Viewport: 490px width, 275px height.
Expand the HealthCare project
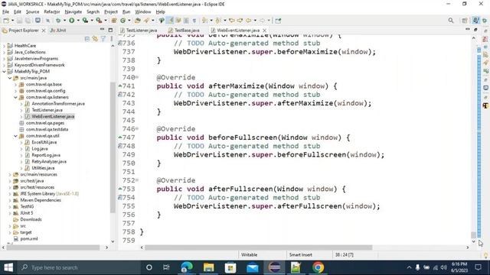point(5,46)
